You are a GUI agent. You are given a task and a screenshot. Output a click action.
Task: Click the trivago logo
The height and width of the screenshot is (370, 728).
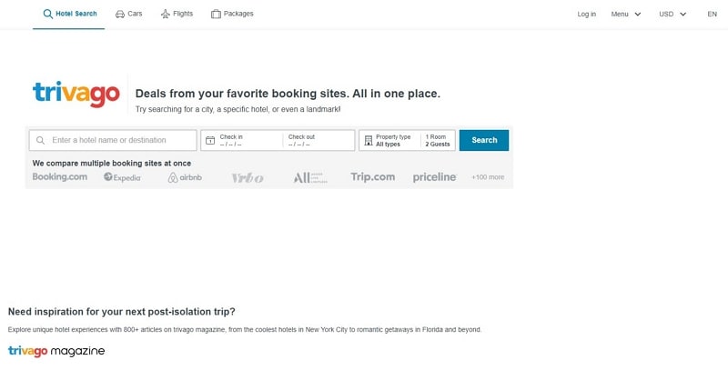point(76,94)
